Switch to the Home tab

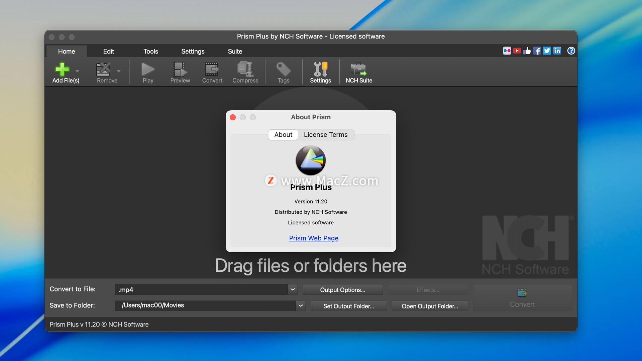67,51
